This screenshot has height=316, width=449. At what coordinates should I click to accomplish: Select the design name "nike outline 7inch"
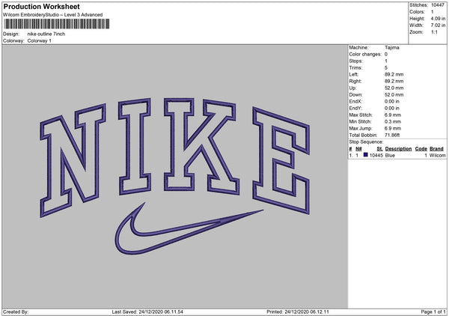[46, 34]
